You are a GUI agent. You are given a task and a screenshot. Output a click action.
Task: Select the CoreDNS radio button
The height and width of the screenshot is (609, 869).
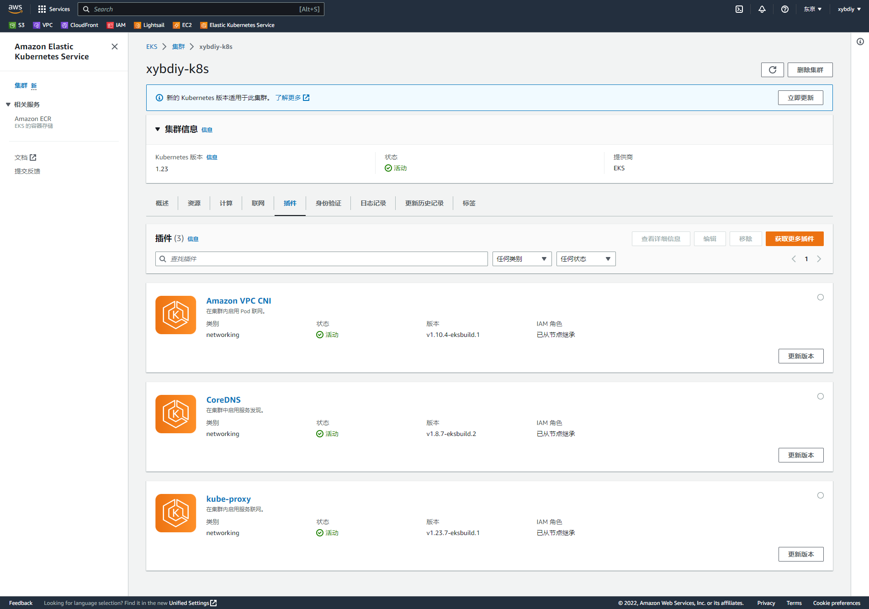(x=821, y=396)
